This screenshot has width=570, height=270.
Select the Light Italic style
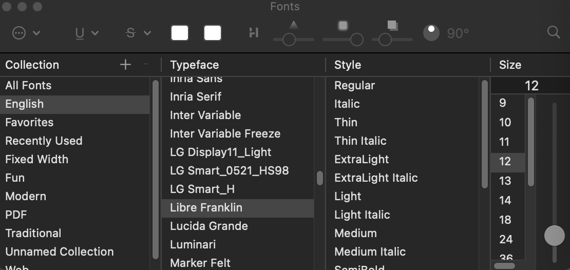point(403,215)
